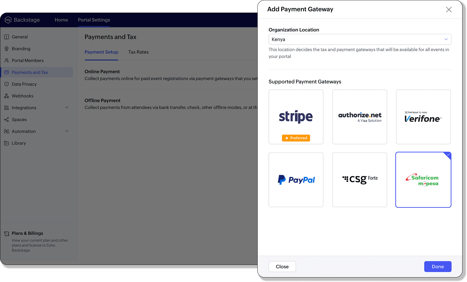Screen dimensions: 467x282
Task: Deselect the Safaricom m-pesa gateway card
Action: coord(423,180)
